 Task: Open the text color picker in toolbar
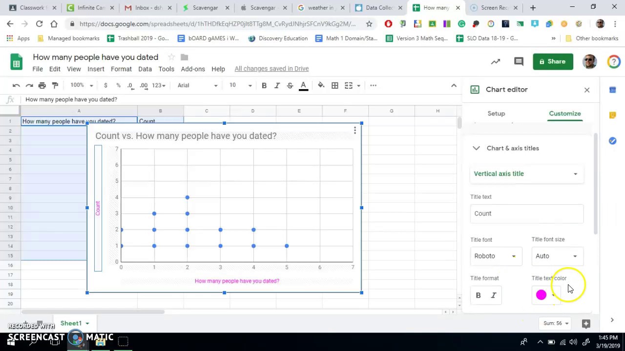[303, 85]
